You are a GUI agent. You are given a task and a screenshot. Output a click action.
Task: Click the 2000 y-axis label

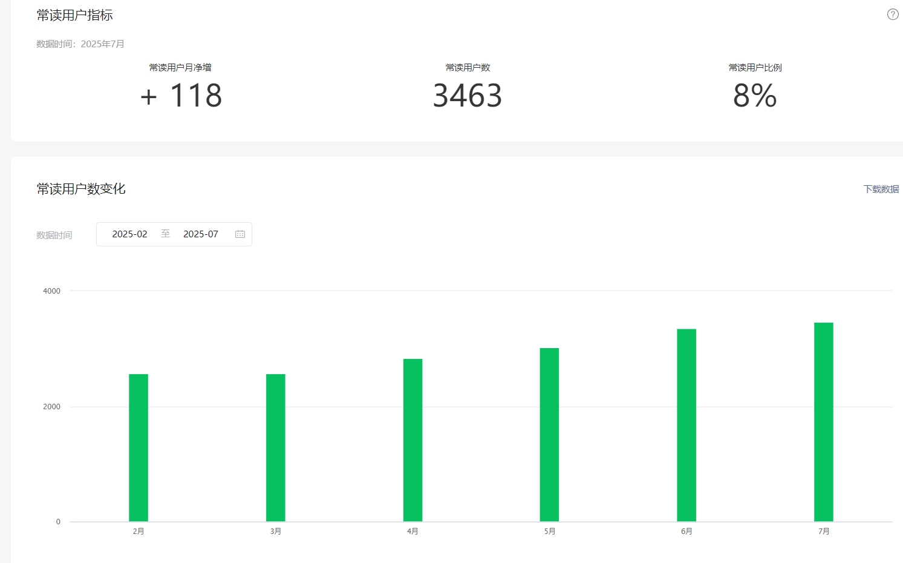pos(51,407)
